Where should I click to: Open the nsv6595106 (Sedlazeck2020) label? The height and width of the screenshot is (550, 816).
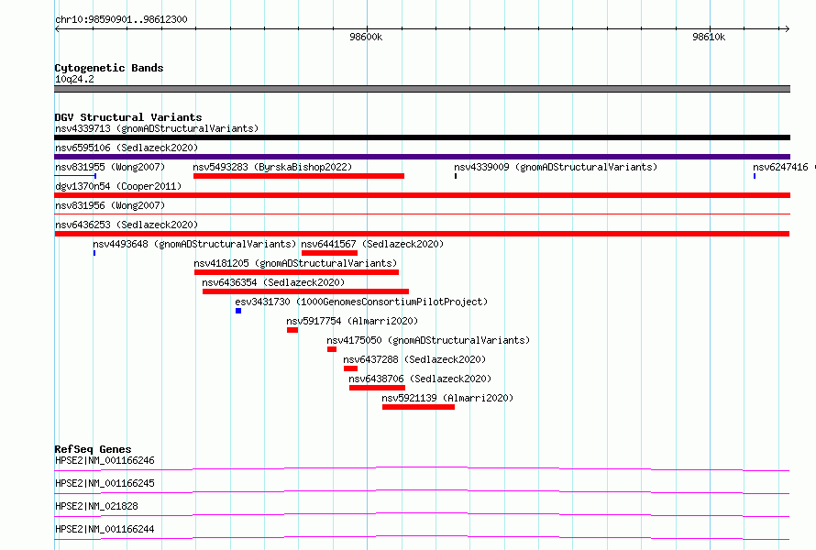(x=127, y=148)
